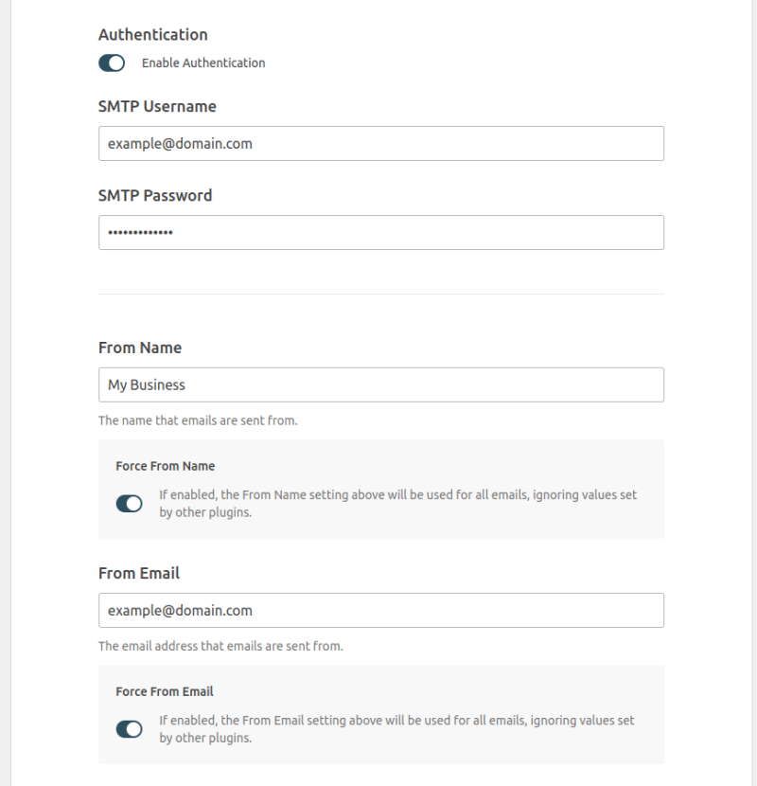Click the divider line above From Name
Viewport: 757px width, 786px height.
click(381, 295)
